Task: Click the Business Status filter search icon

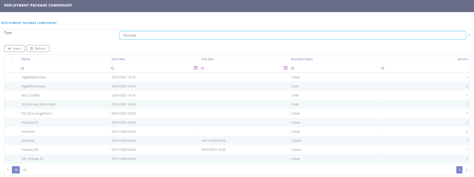Action: pyautogui.click(x=292, y=68)
